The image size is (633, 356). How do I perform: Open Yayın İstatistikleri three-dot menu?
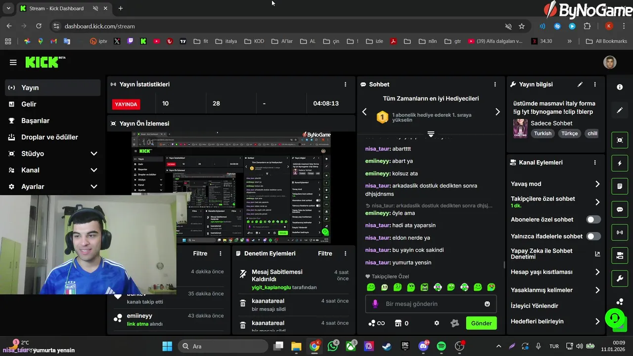[345, 85]
